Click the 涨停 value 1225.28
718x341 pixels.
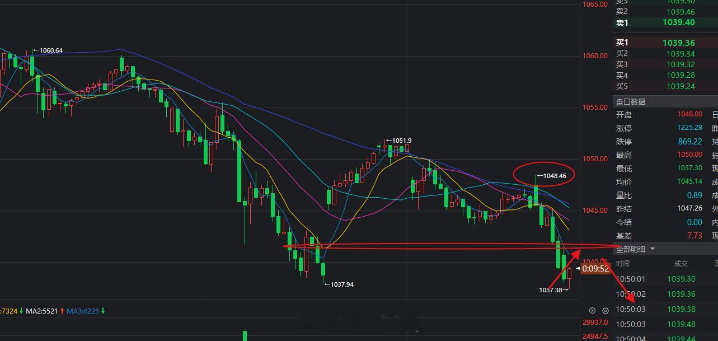(689, 128)
